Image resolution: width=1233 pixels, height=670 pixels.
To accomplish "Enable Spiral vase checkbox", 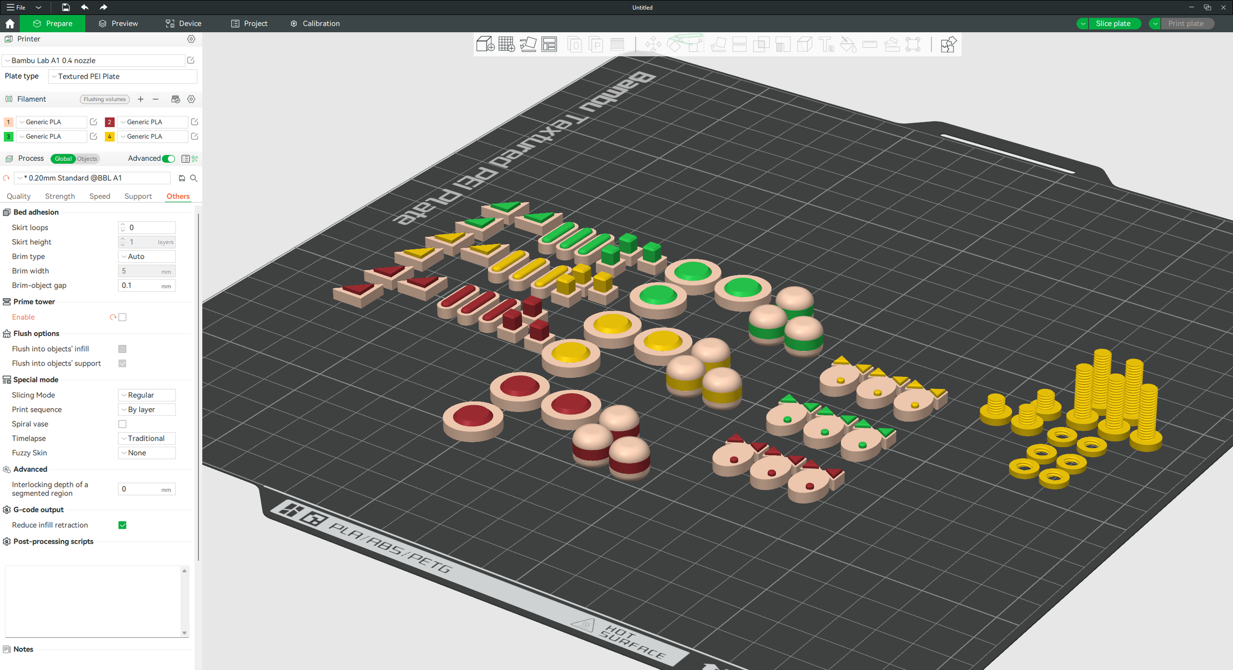I will (x=122, y=424).
